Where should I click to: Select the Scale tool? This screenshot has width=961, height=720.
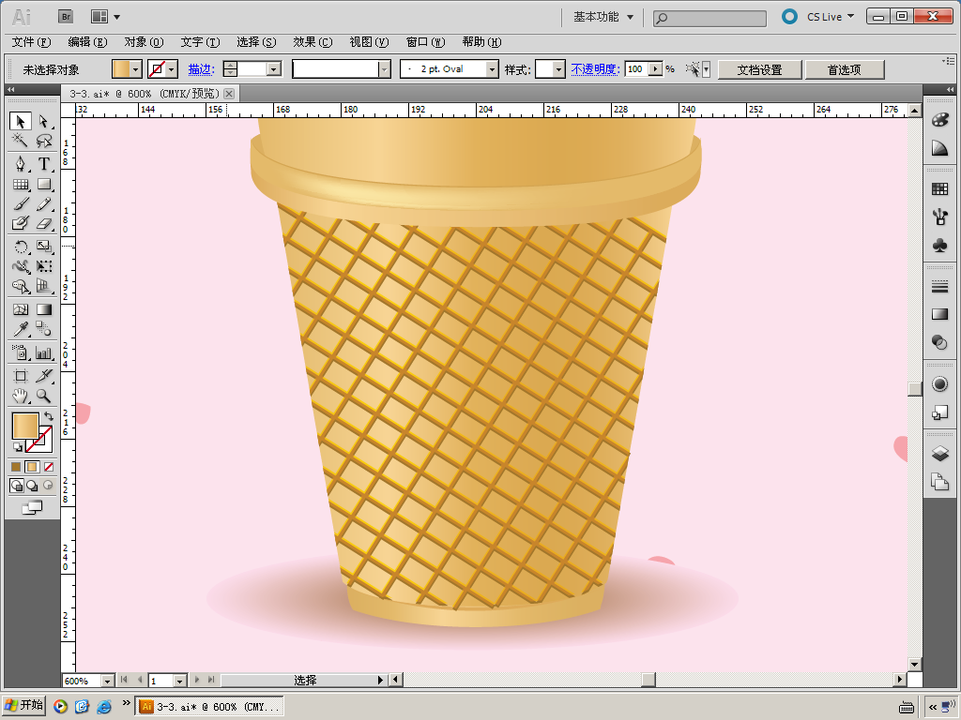click(x=43, y=247)
